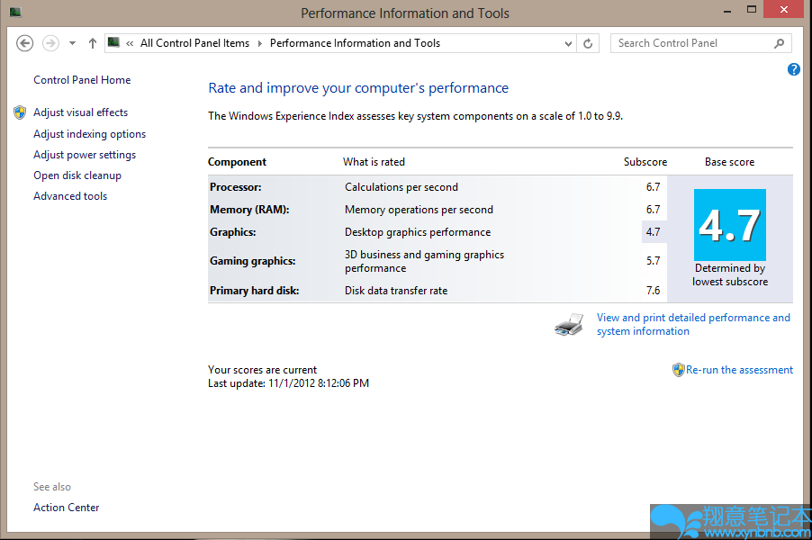Click the printer icon
Screen dimensions: 812x540
569,325
